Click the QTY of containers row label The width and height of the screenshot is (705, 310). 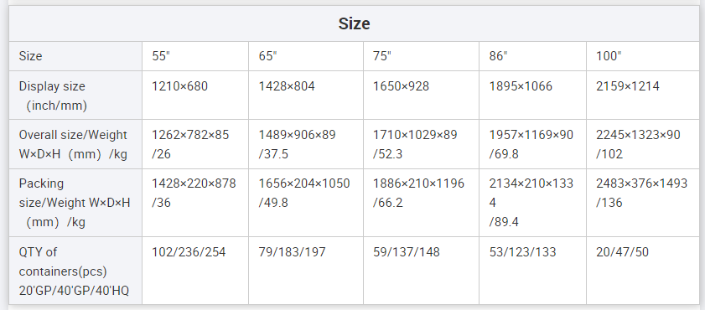(x=75, y=271)
